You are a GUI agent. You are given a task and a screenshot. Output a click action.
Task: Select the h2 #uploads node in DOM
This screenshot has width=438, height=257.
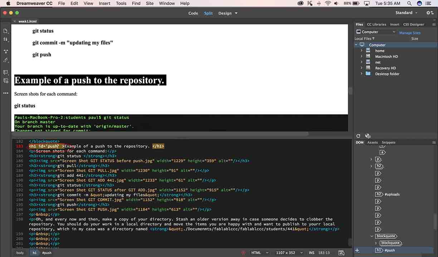pyautogui.click(x=388, y=194)
